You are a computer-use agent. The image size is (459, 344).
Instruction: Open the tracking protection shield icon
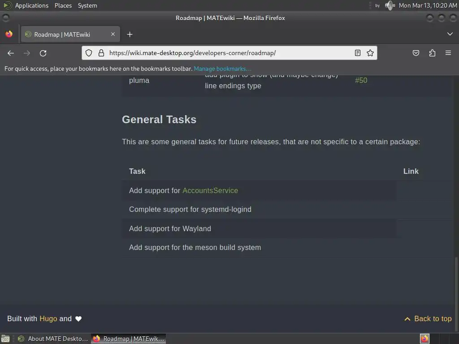pos(89,53)
